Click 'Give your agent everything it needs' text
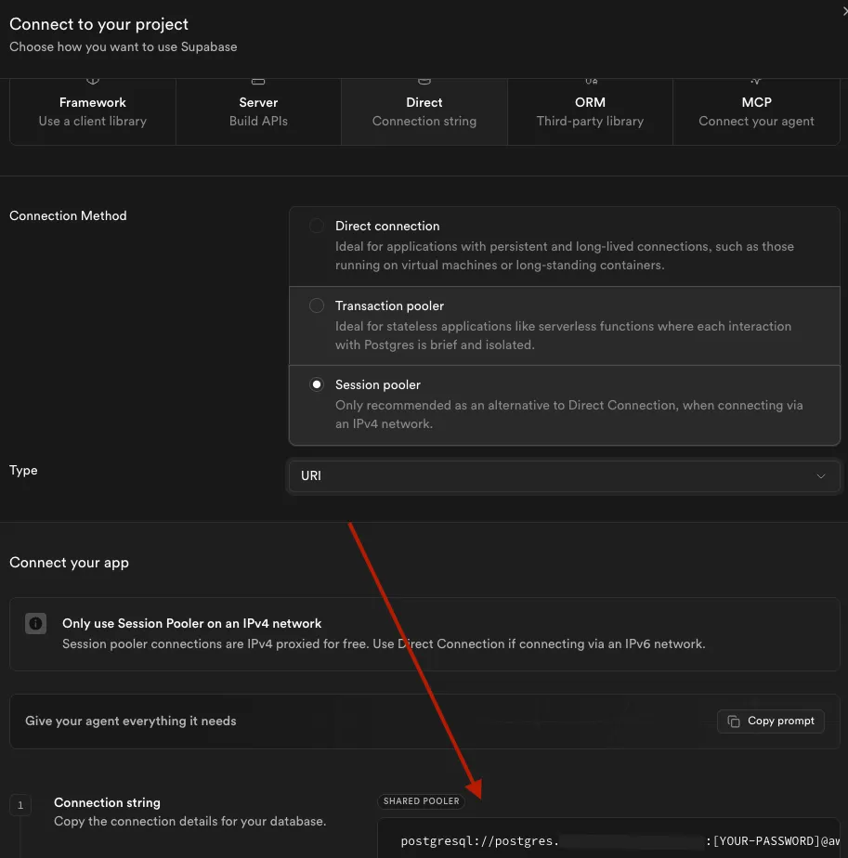 tap(131, 721)
